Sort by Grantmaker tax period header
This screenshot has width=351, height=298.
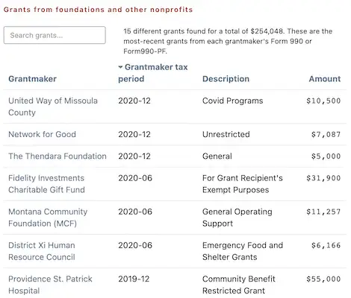pyautogui.click(x=153, y=73)
